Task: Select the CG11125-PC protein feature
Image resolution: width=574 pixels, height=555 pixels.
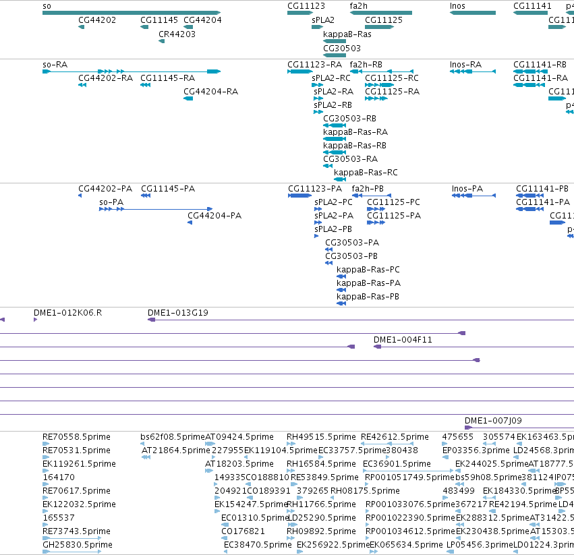Action: point(376,209)
